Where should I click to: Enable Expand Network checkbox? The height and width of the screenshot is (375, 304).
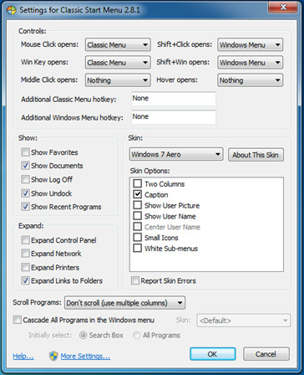coord(25,254)
